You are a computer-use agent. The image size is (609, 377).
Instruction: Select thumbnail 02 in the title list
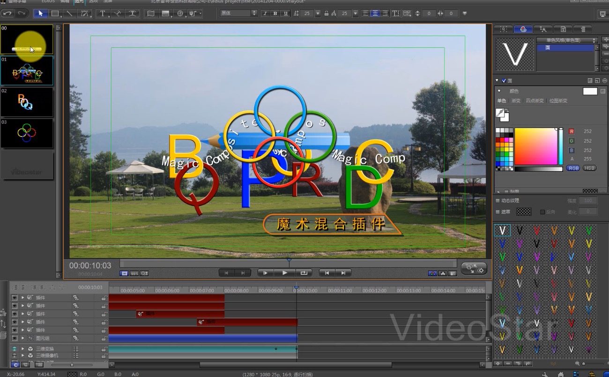(27, 102)
